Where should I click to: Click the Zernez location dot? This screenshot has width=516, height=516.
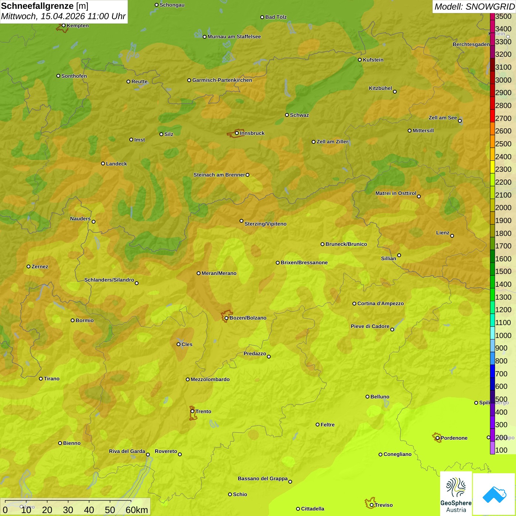pyautogui.click(x=29, y=266)
